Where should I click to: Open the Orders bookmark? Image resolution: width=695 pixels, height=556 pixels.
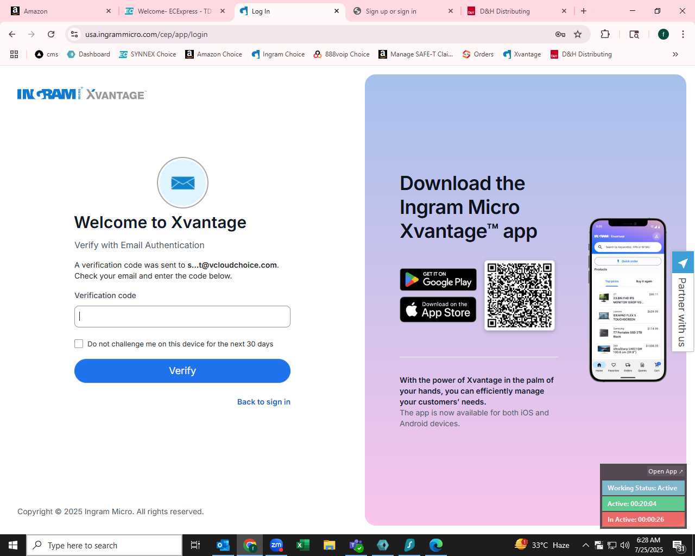pyautogui.click(x=478, y=54)
